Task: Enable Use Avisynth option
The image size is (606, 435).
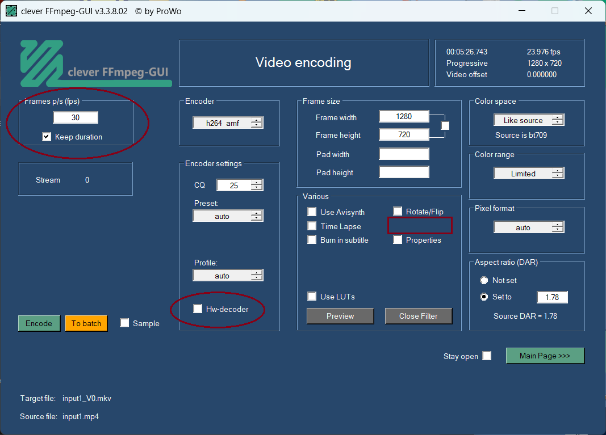Action: (312, 212)
